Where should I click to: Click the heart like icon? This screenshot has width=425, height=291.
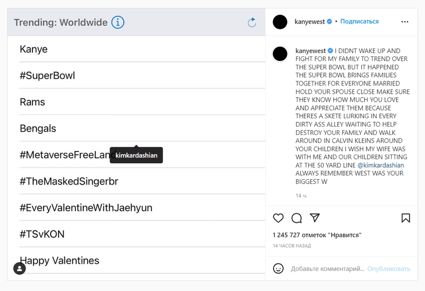278,218
